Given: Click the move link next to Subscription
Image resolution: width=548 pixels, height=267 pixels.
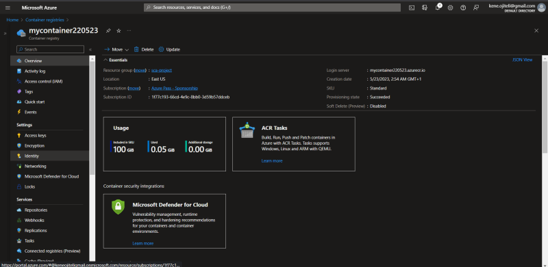Looking at the screenshot, I should (x=134, y=88).
